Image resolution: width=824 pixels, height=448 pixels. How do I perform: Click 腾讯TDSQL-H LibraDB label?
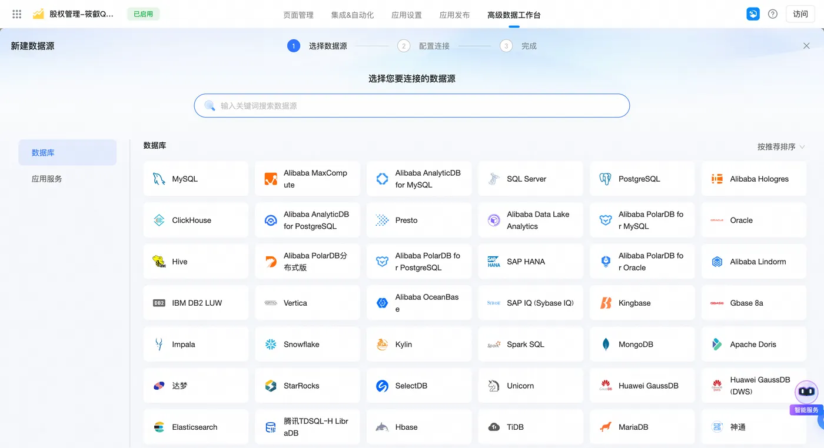[x=316, y=427]
